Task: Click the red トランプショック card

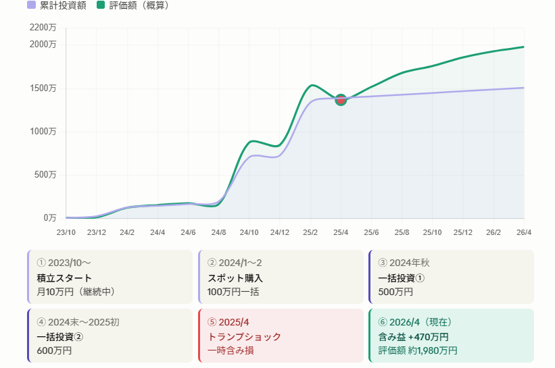Action: pyautogui.click(x=281, y=336)
